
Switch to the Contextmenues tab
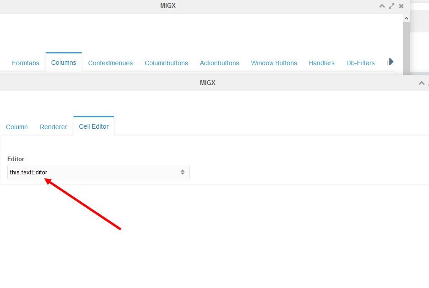[x=110, y=63]
